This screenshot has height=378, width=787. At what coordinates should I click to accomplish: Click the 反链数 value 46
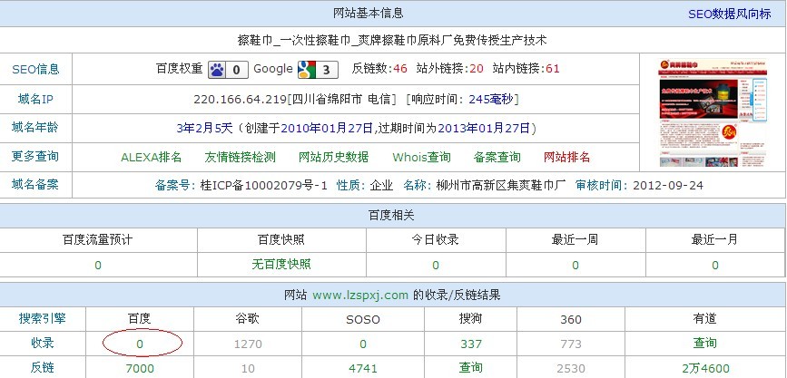pos(400,69)
